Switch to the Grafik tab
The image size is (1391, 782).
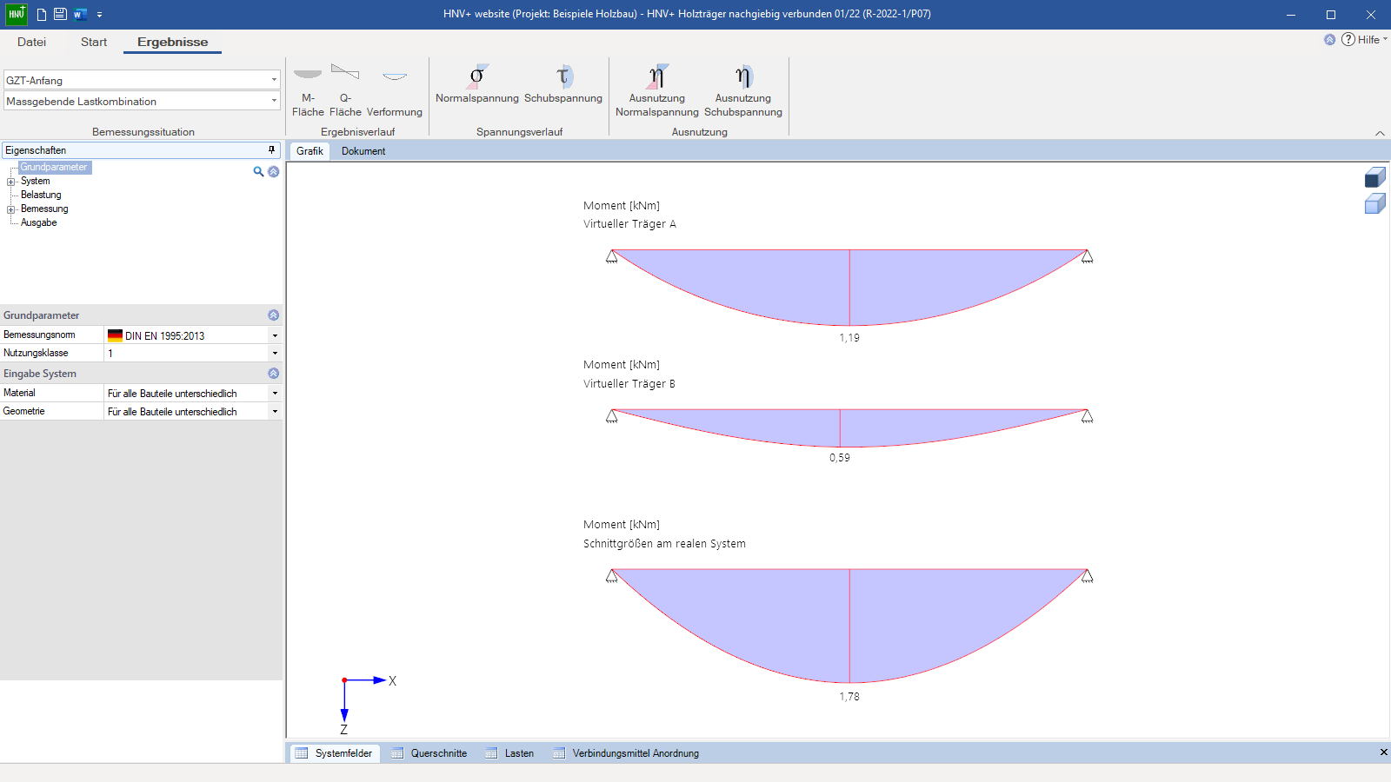(x=309, y=151)
